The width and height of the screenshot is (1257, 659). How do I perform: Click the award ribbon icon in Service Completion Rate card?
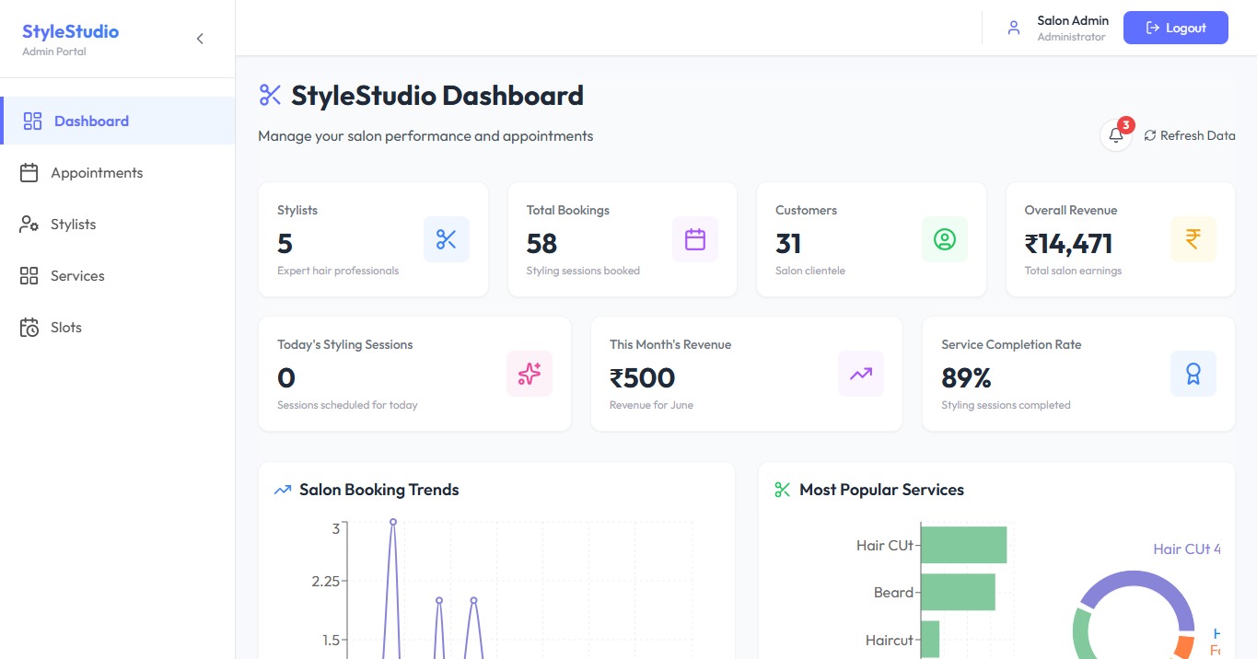1193,374
